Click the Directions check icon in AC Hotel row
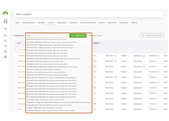 159,72
